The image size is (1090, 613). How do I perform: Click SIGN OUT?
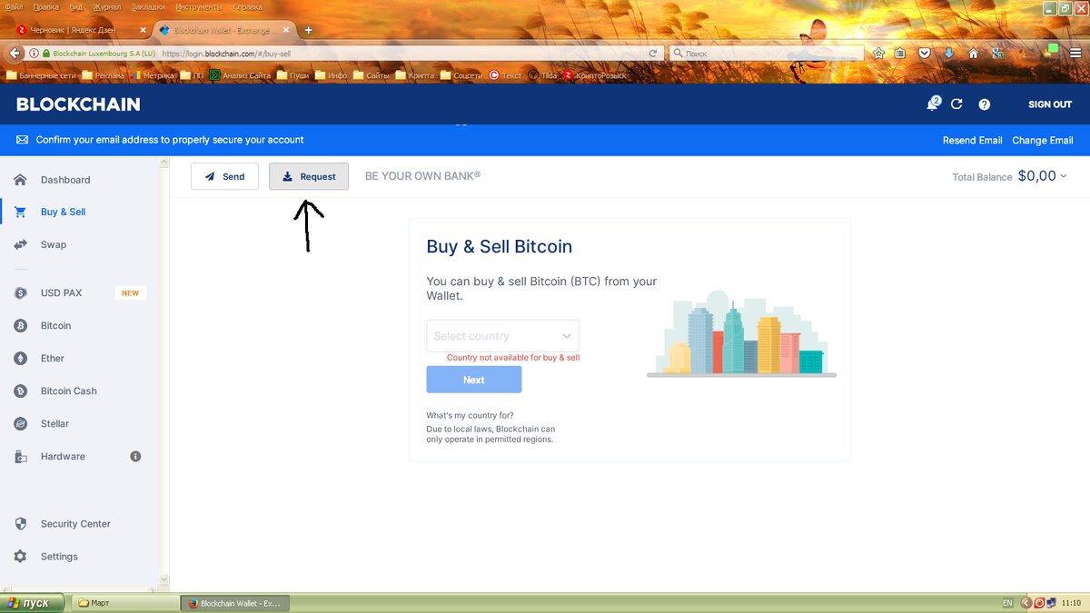tap(1050, 104)
